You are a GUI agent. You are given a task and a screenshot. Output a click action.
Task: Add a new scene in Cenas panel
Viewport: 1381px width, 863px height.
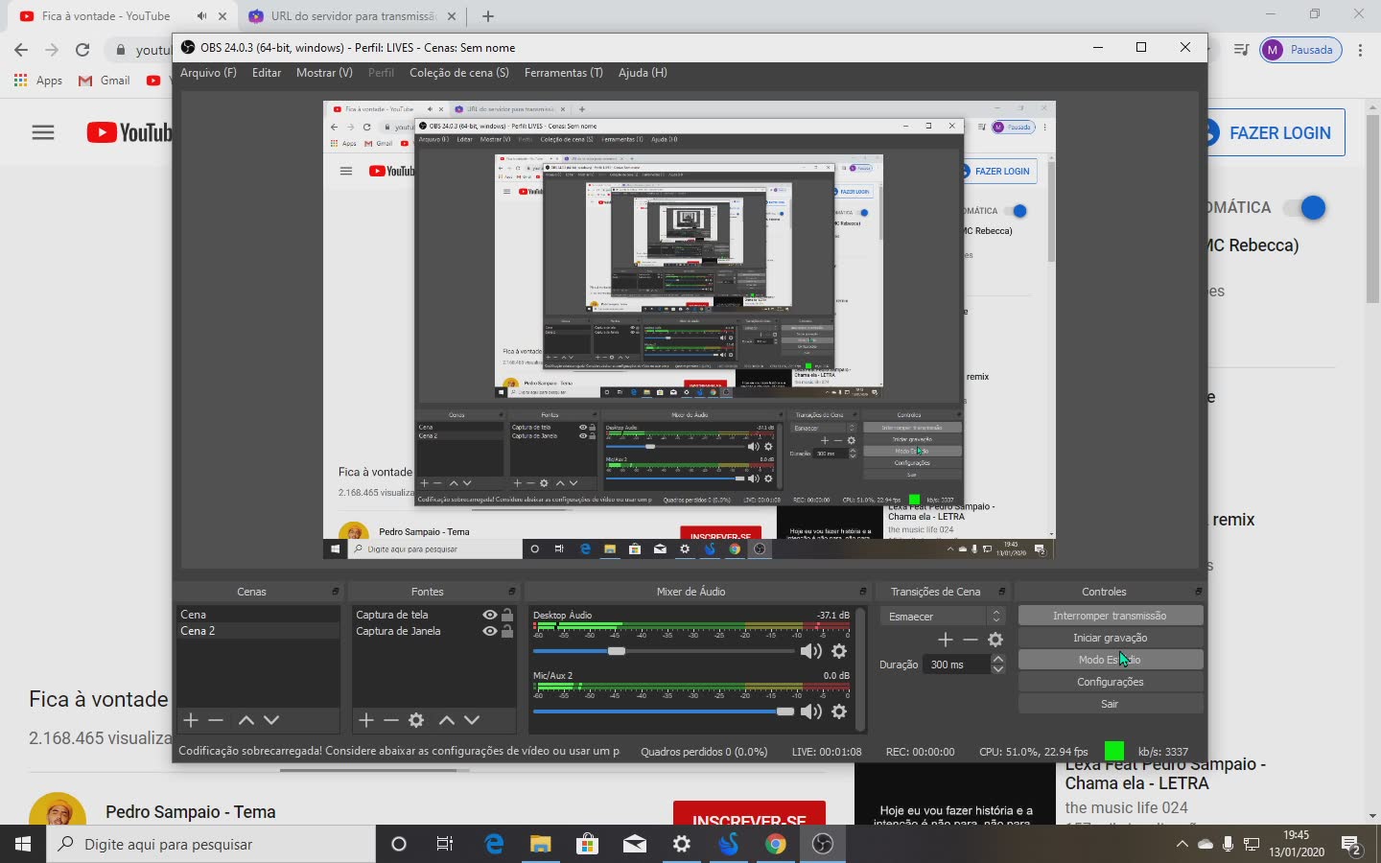pos(190,720)
